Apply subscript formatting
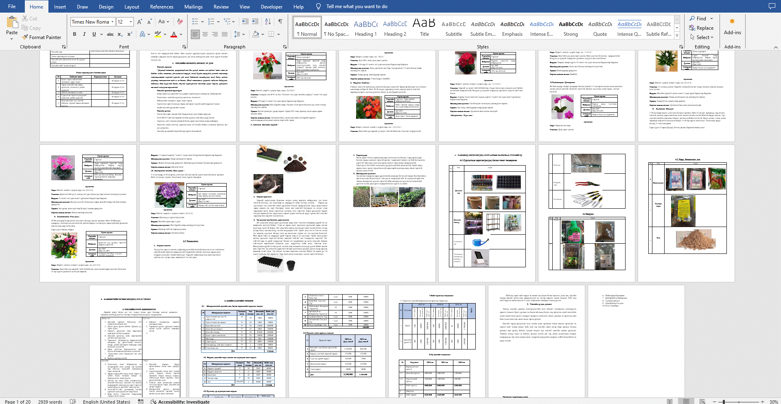 click(x=120, y=34)
